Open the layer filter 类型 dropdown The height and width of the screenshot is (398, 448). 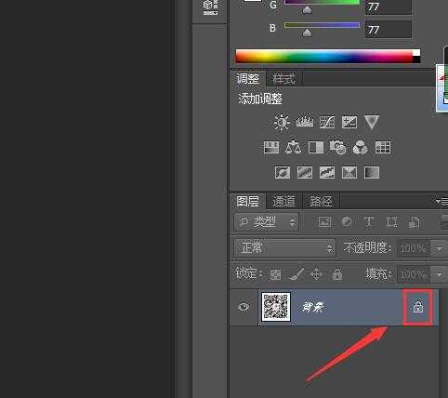click(x=267, y=222)
